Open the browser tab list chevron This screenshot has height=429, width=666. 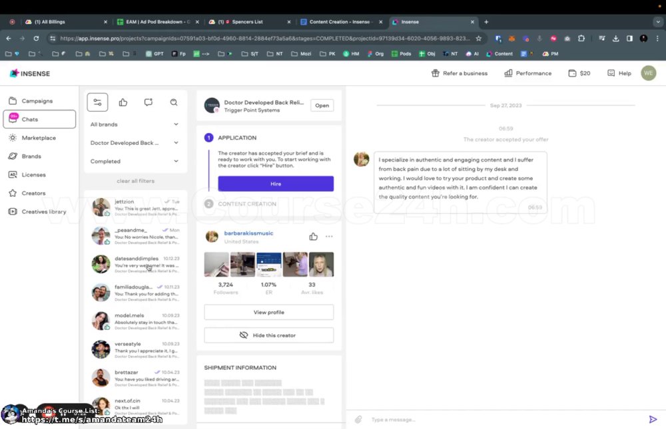pyautogui.click(x=658, y=22)
